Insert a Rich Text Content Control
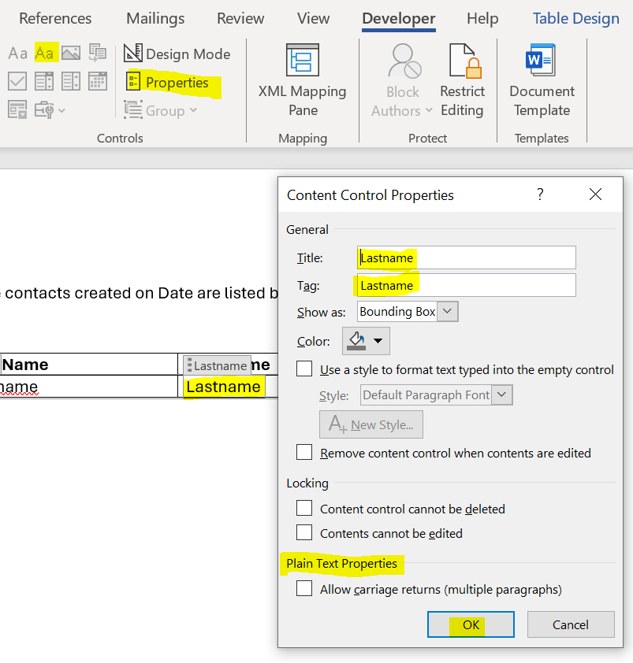 click(17, 54)
